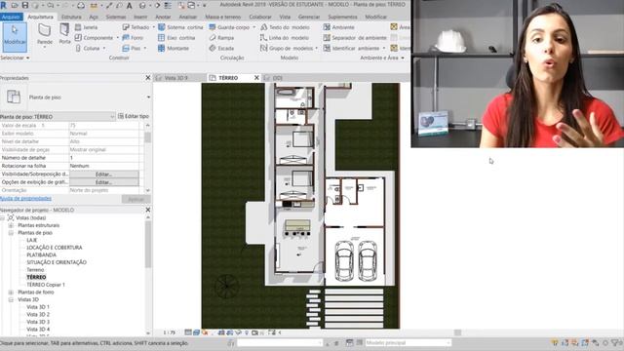624x351 pixels.
Task: Click the Escada stair tool
Action: [x=221, y=48]
